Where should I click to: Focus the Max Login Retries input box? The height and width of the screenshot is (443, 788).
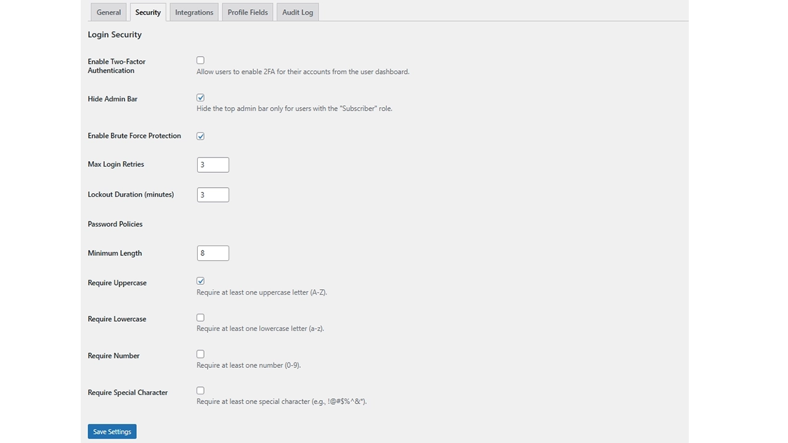click(213, 165)
